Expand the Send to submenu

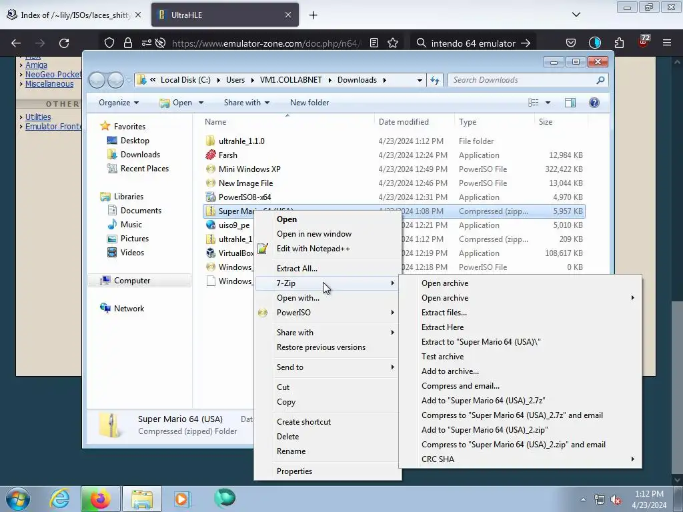tap(328, 367)
